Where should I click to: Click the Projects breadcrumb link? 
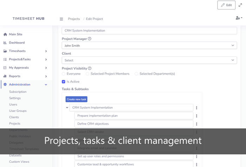coord(74,19)
